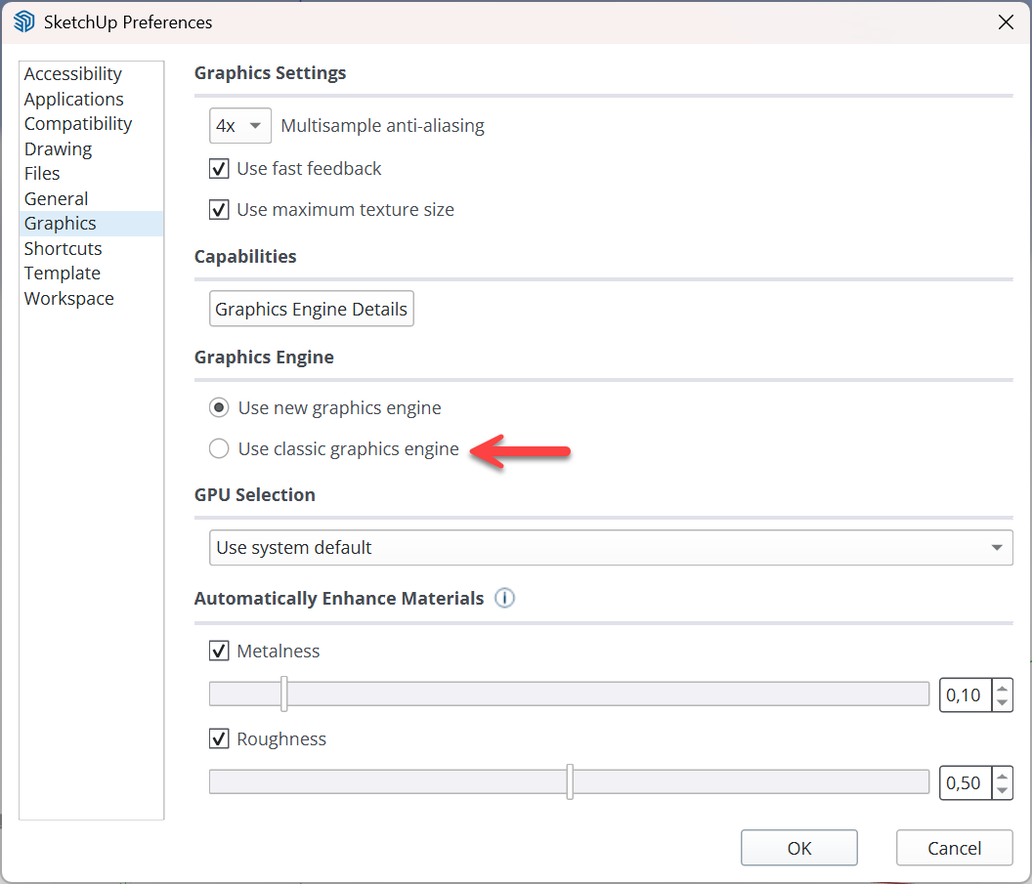Open Applications preferences category
This screenshot has height=884, width=1032.
(x=92, y=99)
